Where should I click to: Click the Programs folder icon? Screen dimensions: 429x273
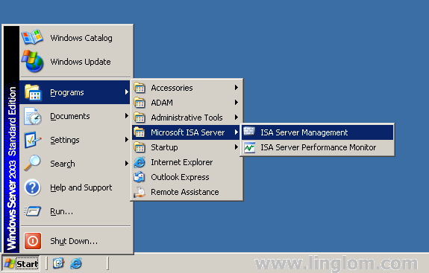pos(33,92)
